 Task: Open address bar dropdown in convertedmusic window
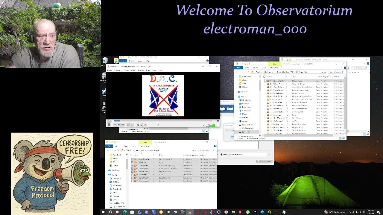click(x=193, y=150)
